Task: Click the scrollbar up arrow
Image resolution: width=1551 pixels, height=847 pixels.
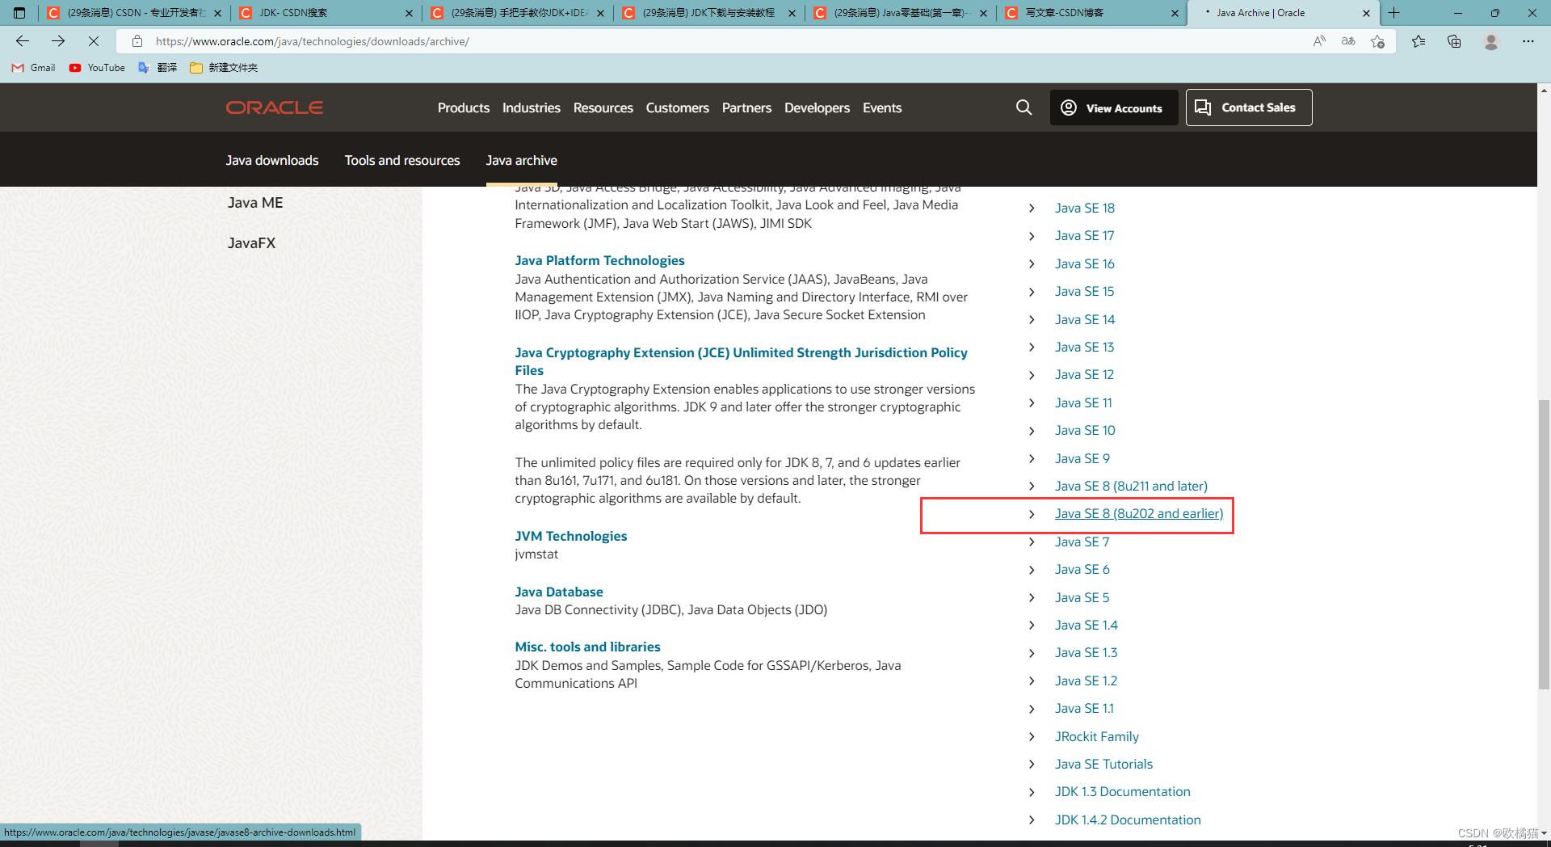Action: pos(1544,89)
